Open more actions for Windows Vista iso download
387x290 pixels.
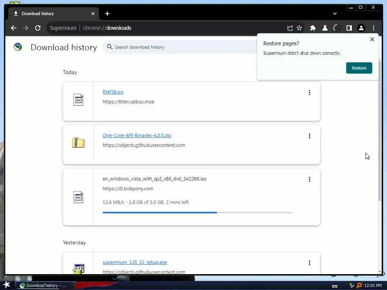[x=309, y=179]
